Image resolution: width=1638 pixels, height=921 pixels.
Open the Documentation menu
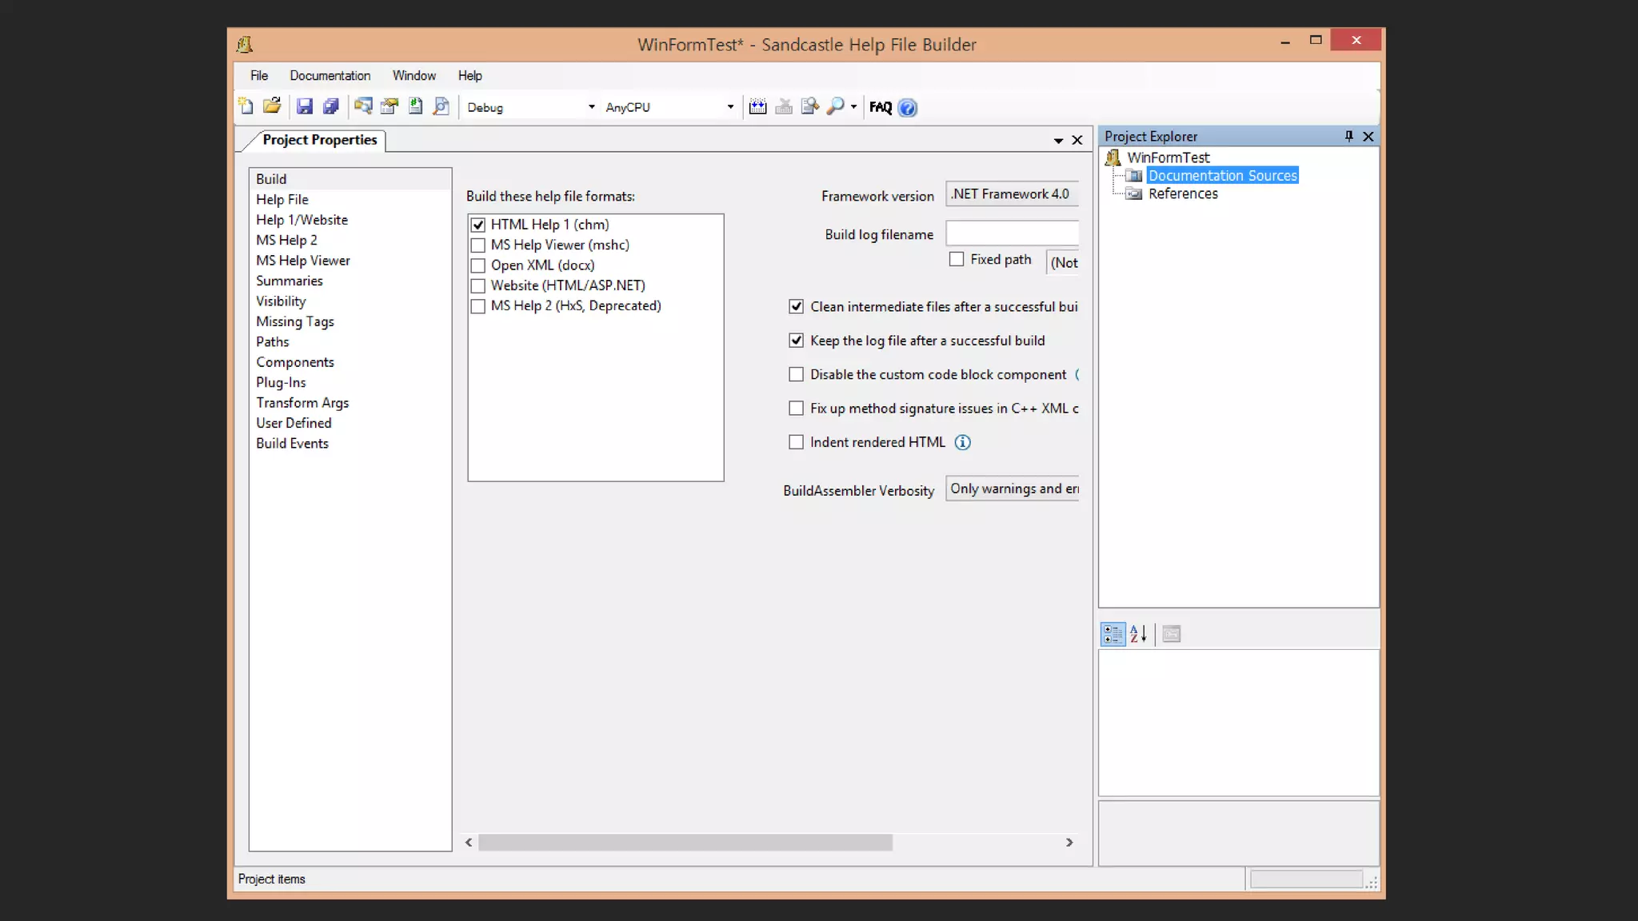tap(330, 75)
